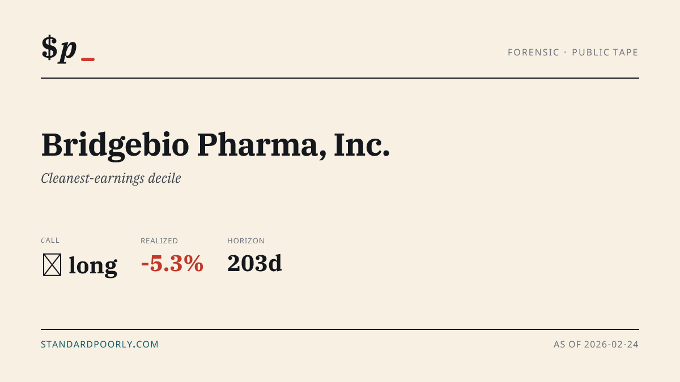The image size is (680, 382).
Task: Open the PUBLIC TAPE header label
Action: point(605,53)
